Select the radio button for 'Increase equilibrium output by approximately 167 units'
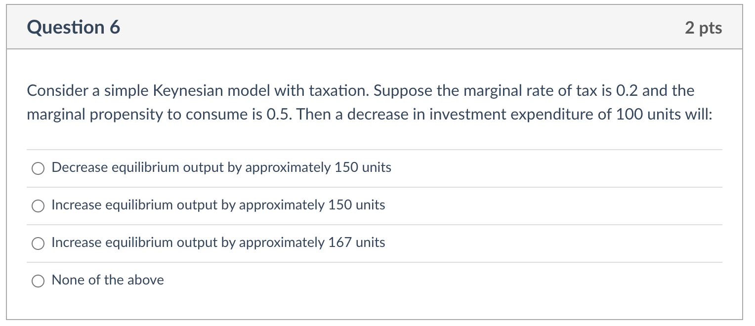The width and height of the screenshot is (755, 326). coord(38,243)
